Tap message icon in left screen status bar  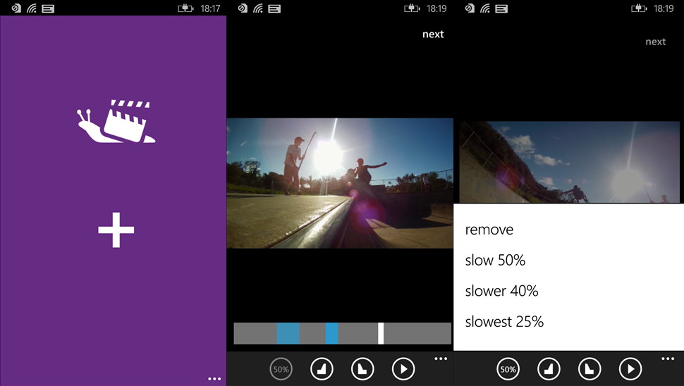48,8
